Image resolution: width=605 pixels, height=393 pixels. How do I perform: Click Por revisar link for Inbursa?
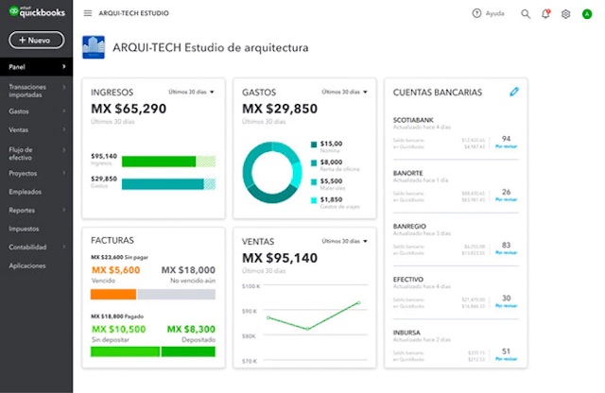507,359
